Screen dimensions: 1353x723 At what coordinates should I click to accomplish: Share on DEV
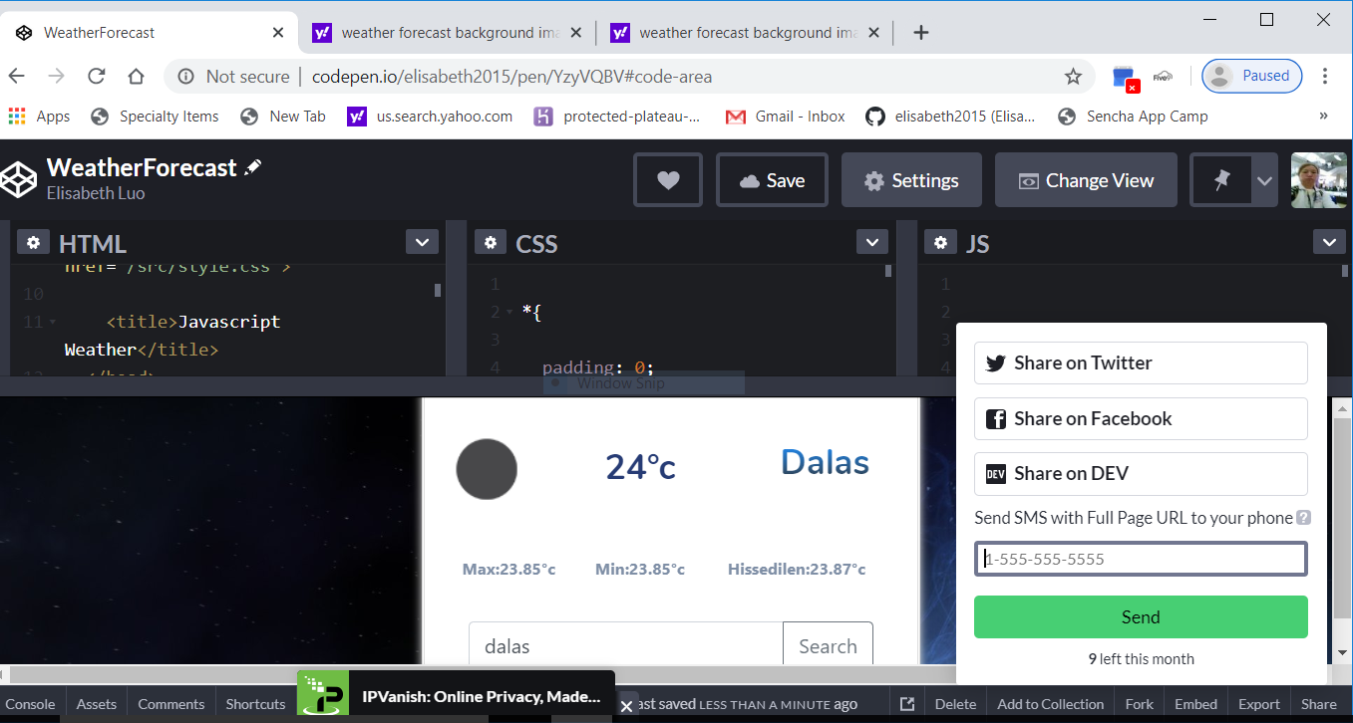click(x=1141, y=474)
